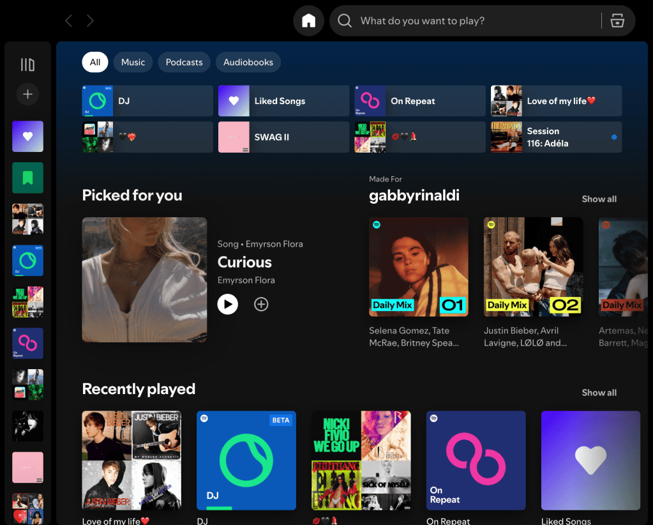Viewport: 653px width, 525px height.
Task: Go to Home via house icon
Action: coord(308,20)
